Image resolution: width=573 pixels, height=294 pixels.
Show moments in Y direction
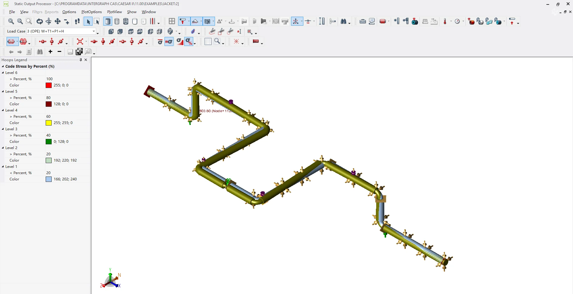(x=132, y=41)
